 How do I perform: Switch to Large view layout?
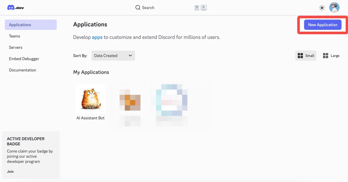pos(331,56)
